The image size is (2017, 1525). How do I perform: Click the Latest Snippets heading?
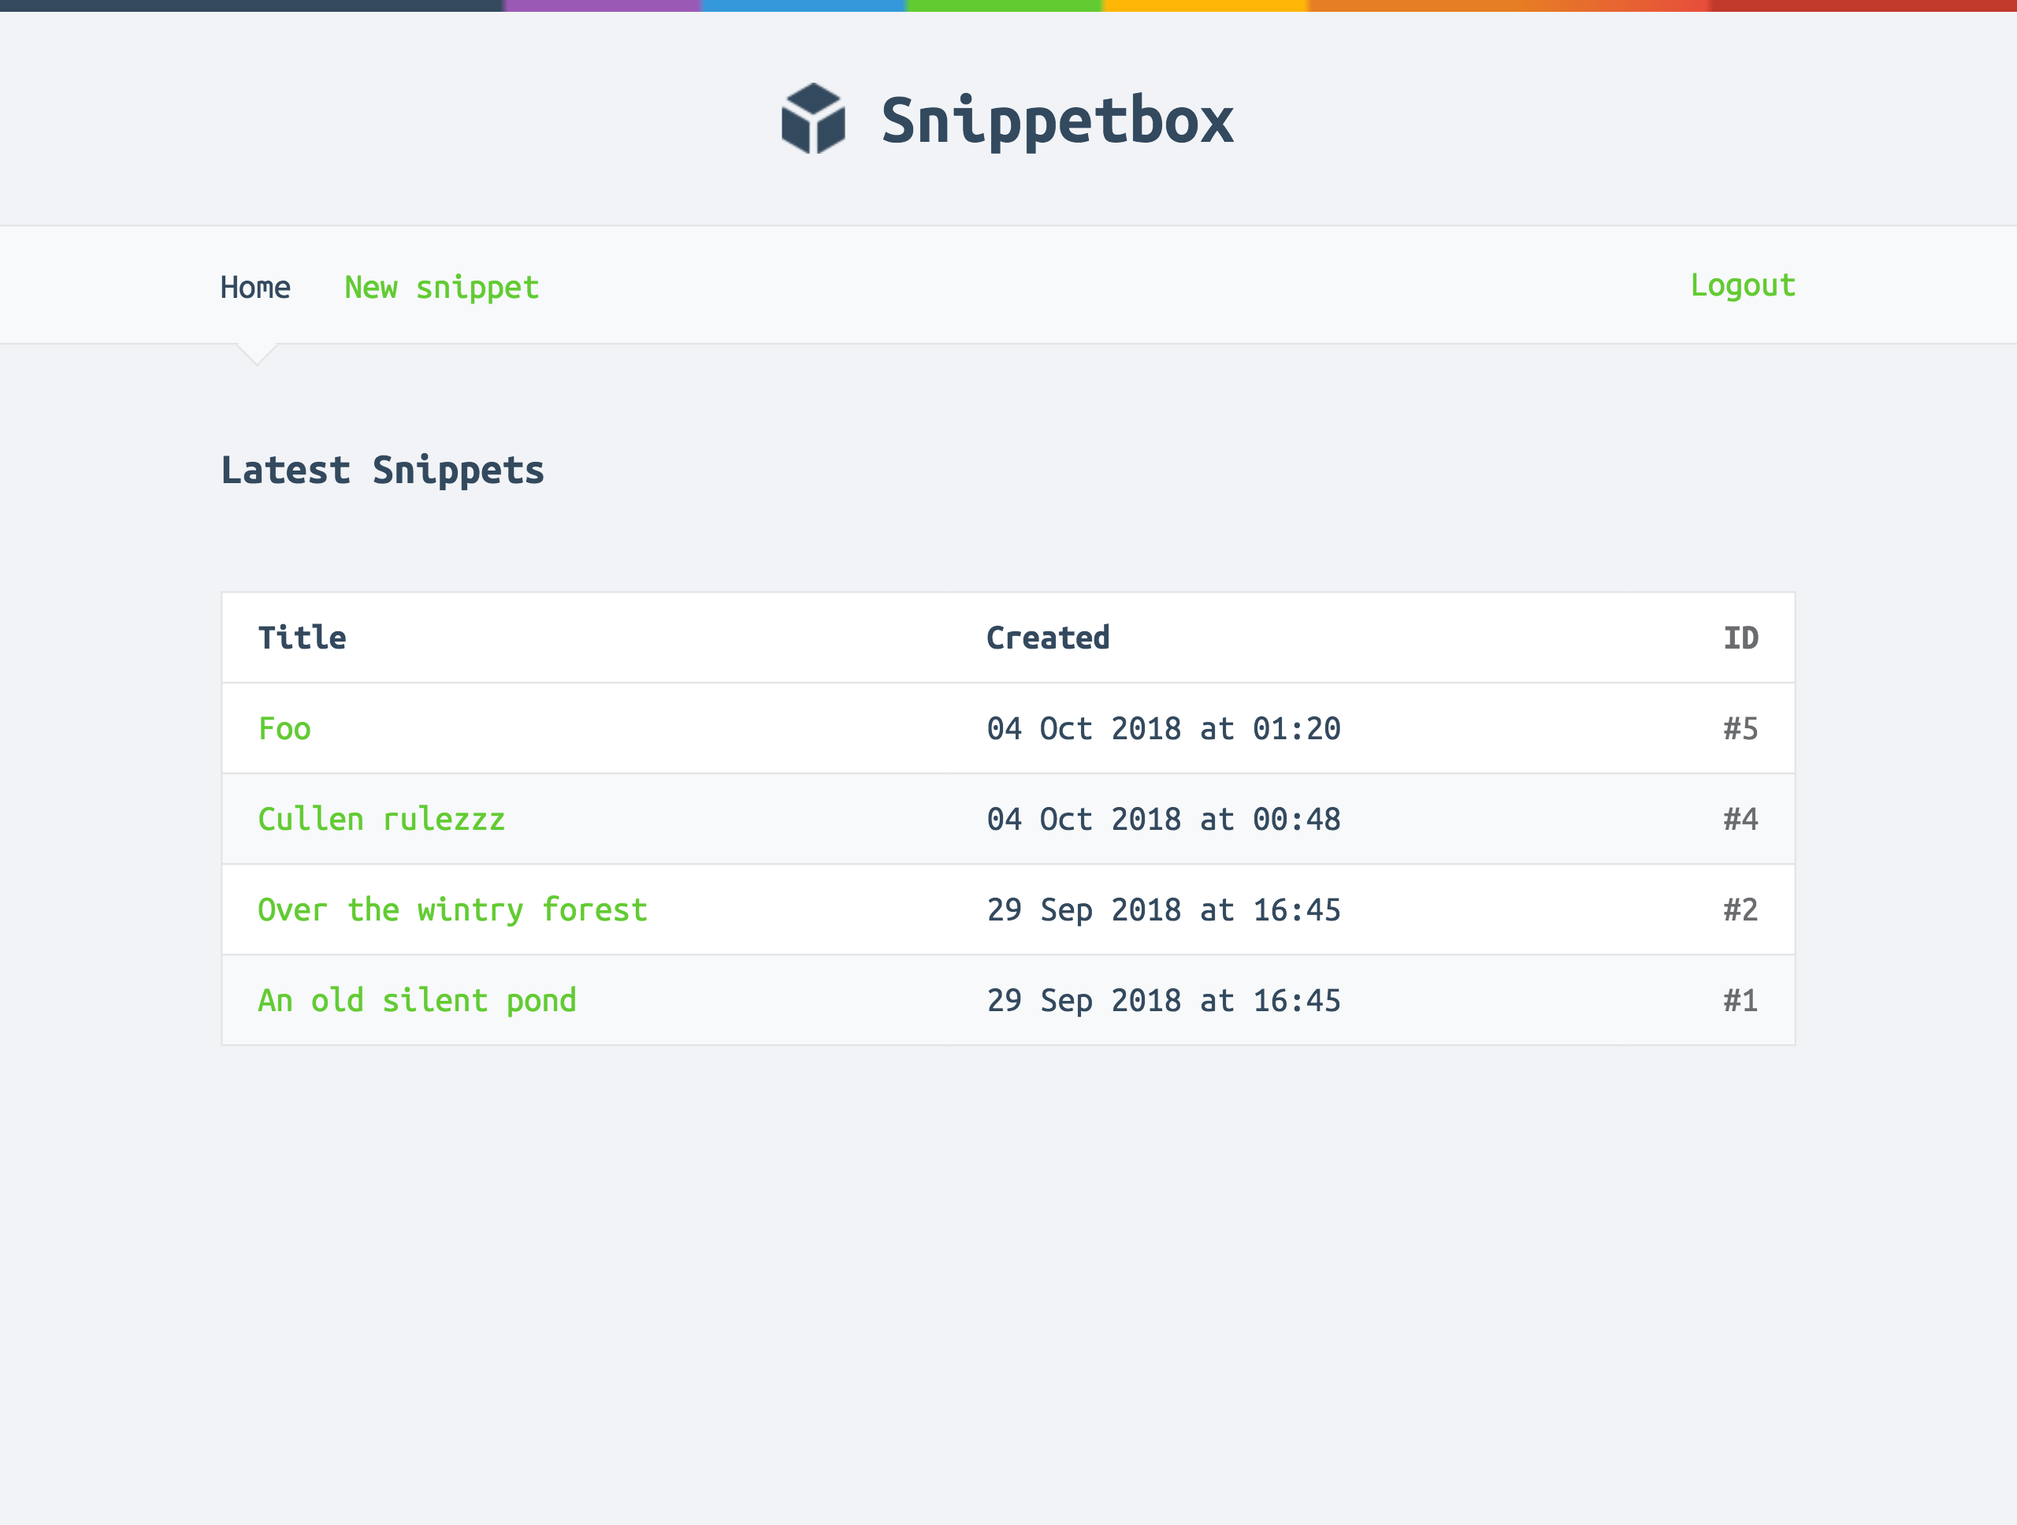coord(382,471)
